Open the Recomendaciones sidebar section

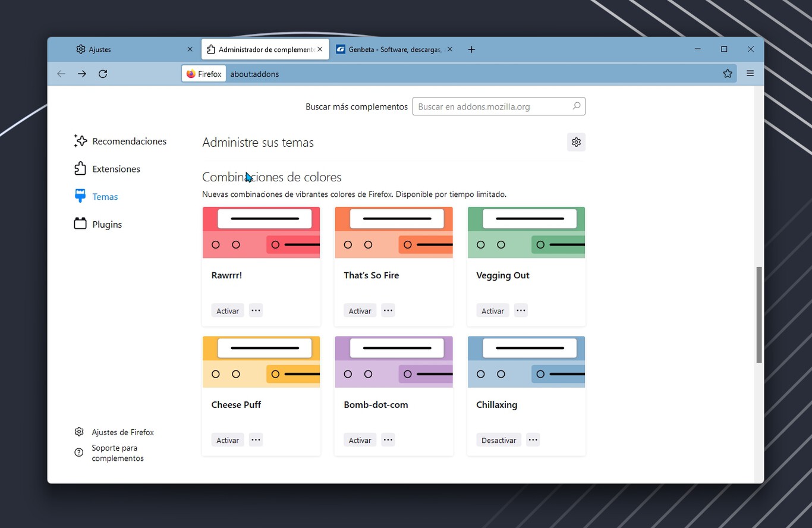[129, 141]
